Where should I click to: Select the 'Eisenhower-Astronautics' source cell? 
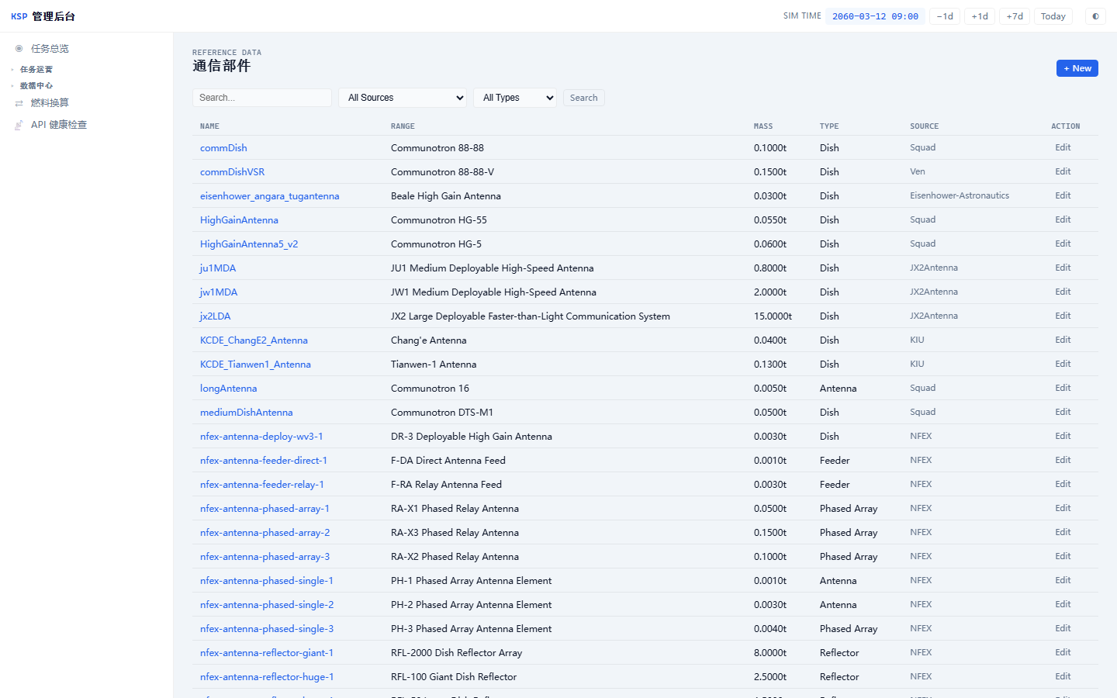960,195
